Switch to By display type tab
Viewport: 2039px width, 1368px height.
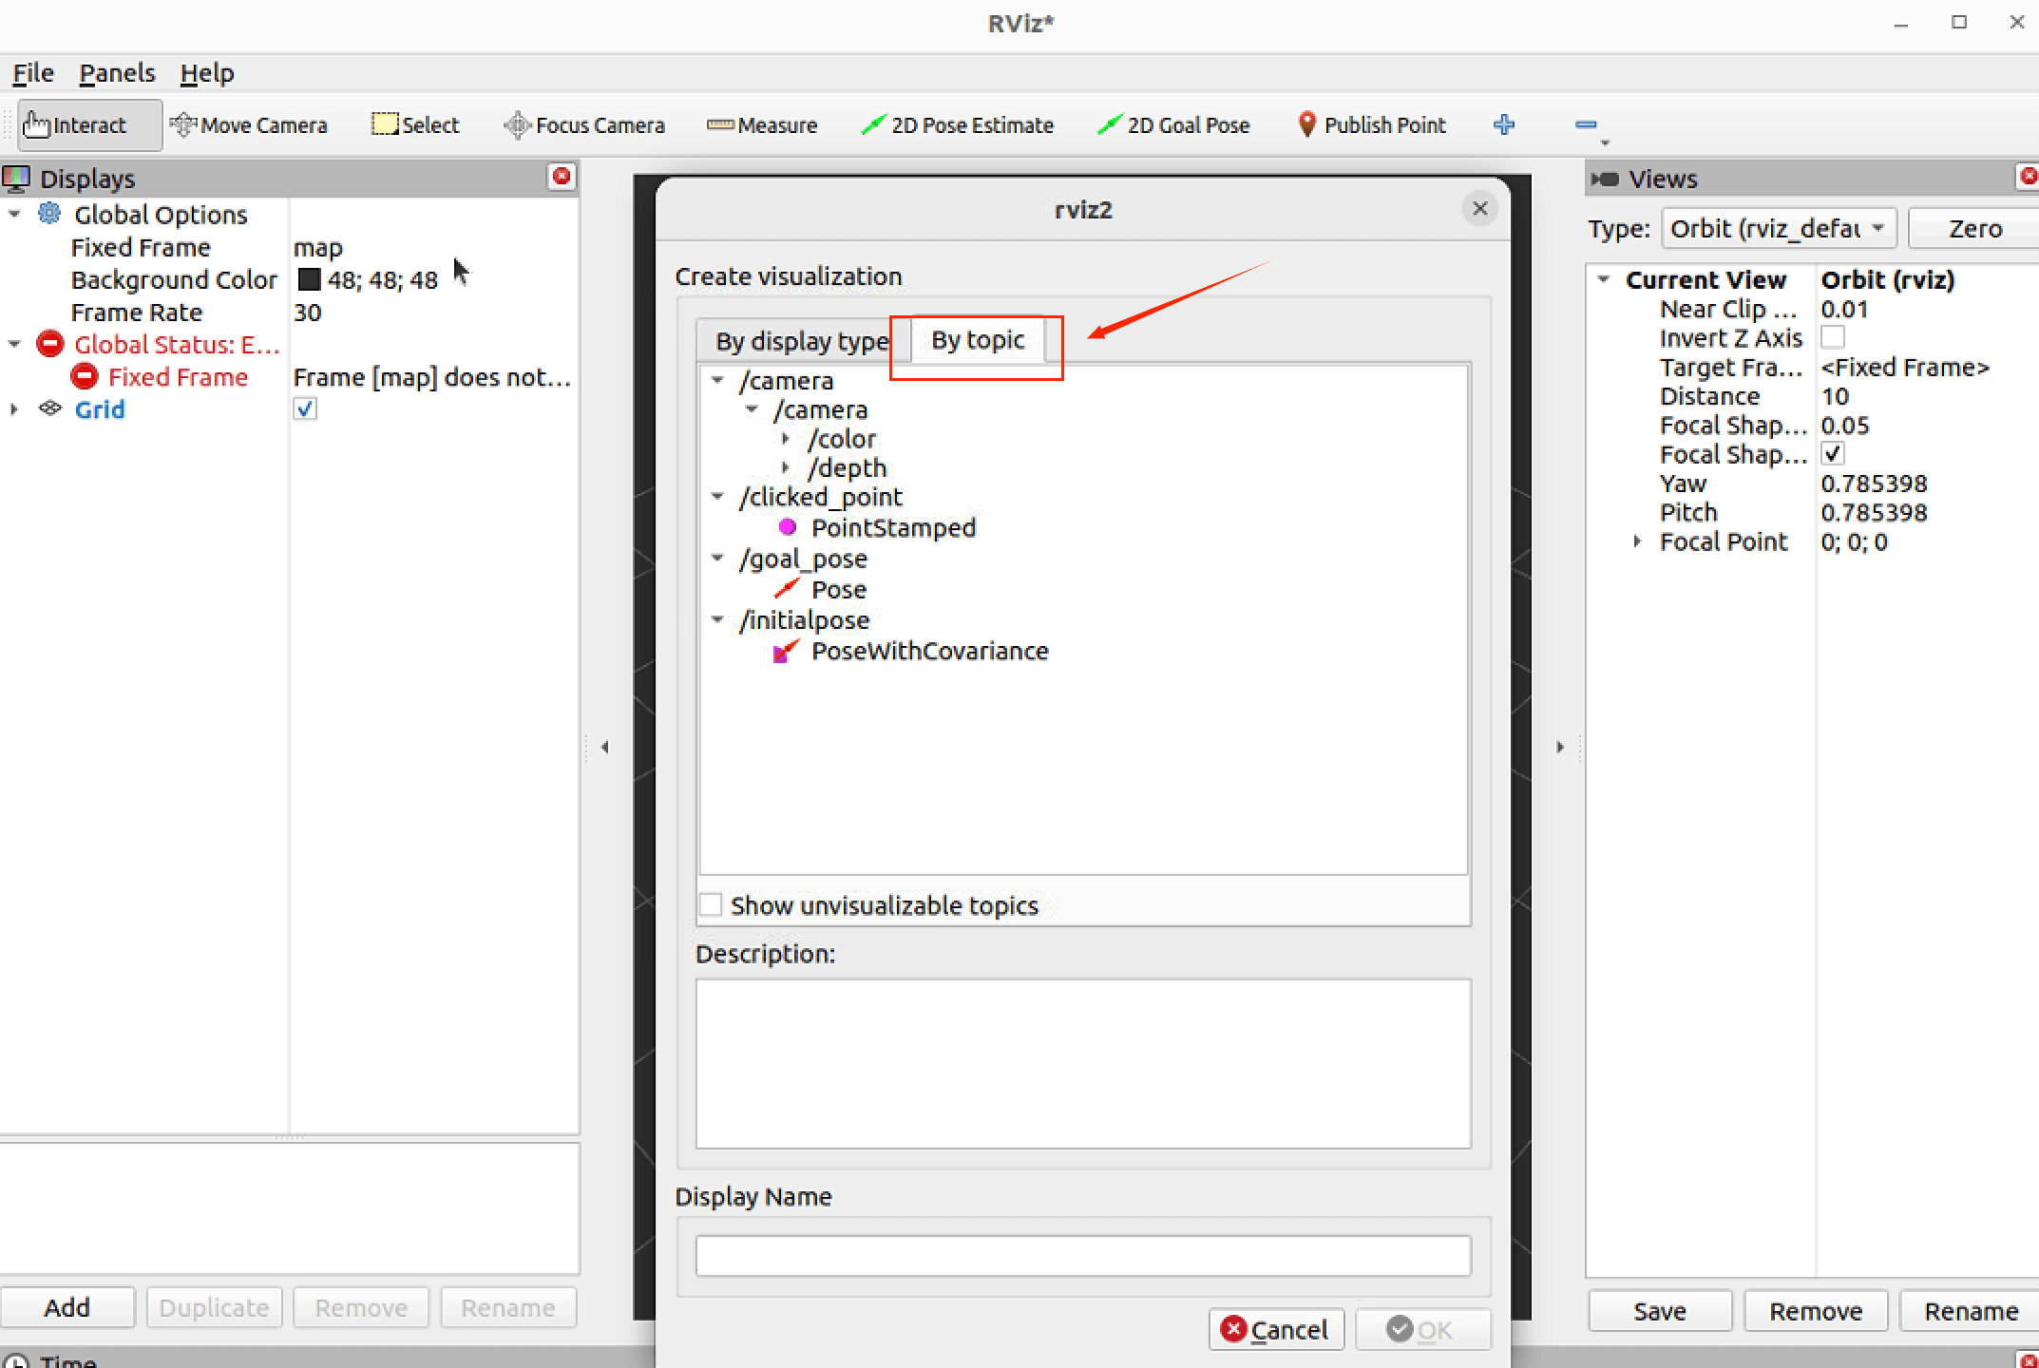(801, 341)
